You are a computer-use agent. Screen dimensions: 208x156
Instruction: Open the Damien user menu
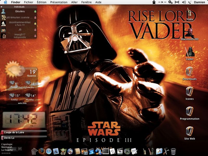[199, 2]
